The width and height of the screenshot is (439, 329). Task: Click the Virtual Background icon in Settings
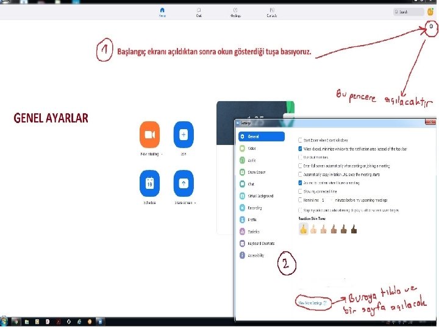pos(242,196)
